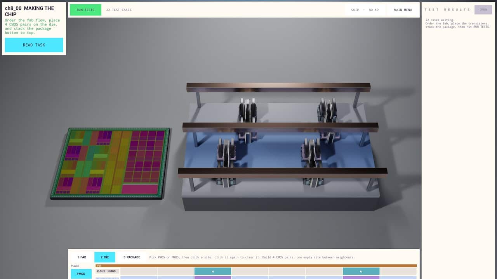Click the OPEN button in Test Results
497x279 pixels.
tap(483, 10)
